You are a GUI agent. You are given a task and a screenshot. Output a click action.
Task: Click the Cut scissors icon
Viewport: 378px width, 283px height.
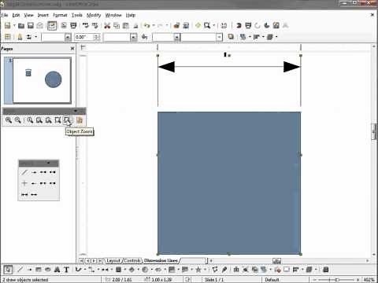107,25
